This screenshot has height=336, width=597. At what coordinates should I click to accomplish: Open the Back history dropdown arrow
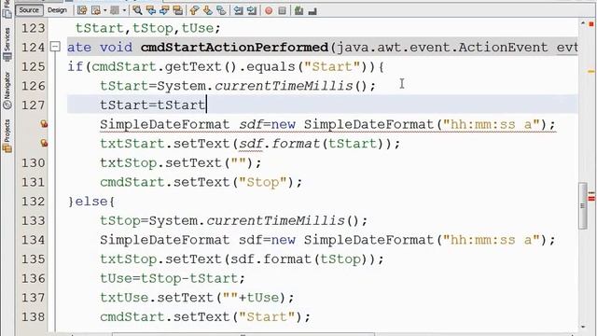point(105,10)
